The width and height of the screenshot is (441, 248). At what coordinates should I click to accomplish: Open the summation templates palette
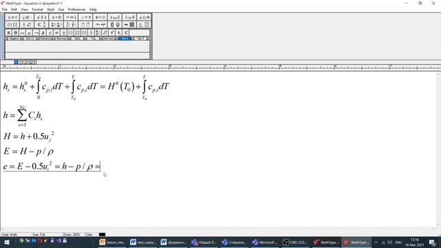click(x=57, y=25)
